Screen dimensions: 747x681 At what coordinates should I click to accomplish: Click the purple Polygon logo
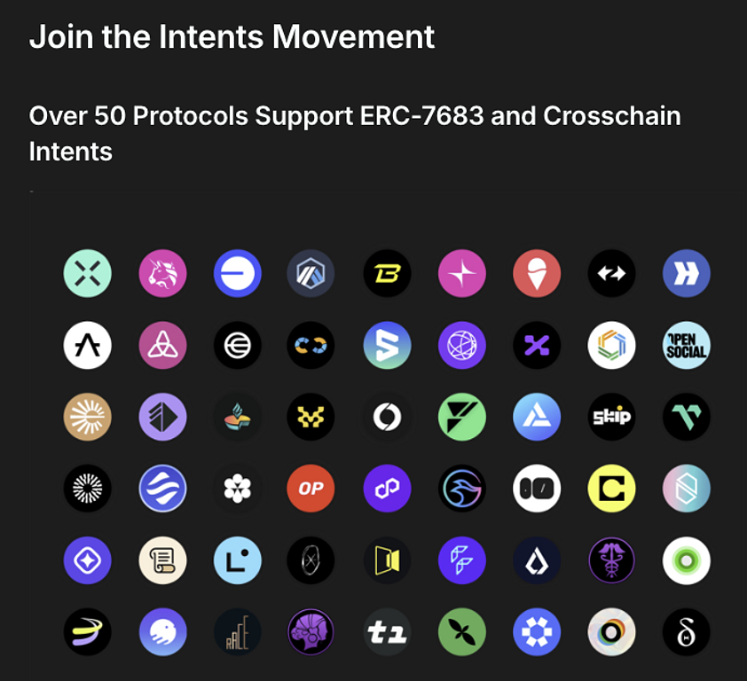point(387,489)
